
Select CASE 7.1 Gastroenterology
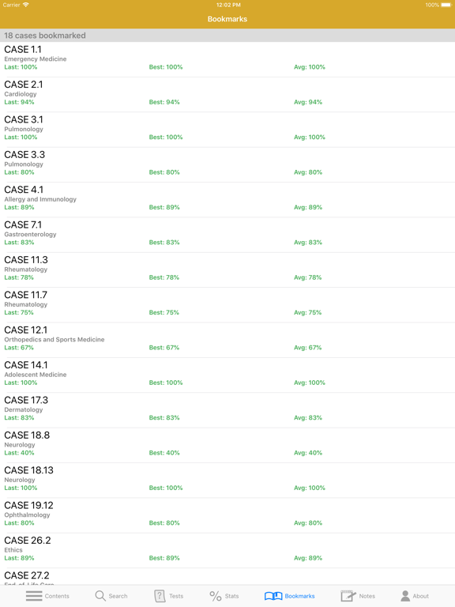click(227, 235)
